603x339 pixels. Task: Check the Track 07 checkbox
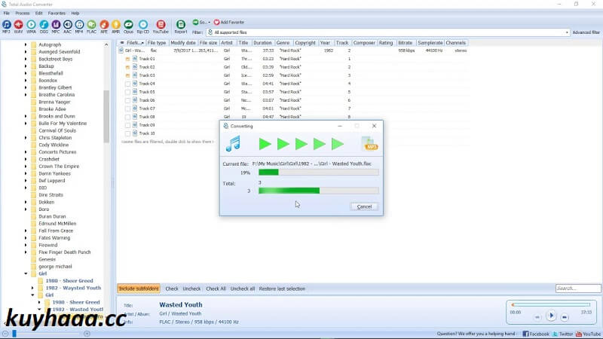127,108
